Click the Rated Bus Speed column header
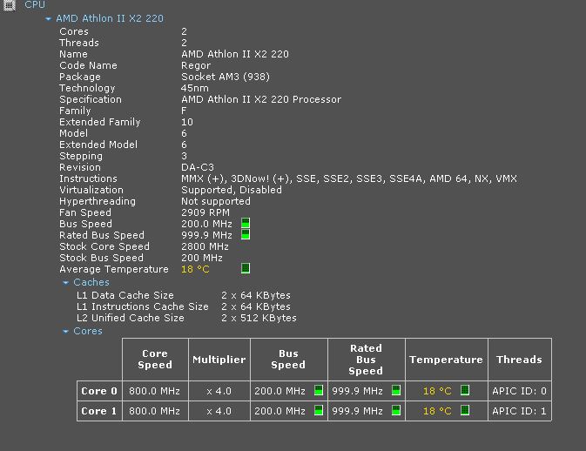Image resolution: width=586 pixels, height=451 pixels. point(366,359)
